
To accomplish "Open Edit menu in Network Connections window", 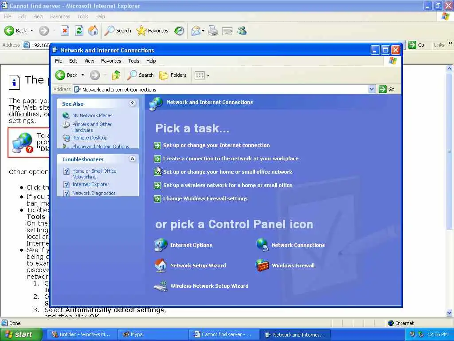I will tap(73, 61).
